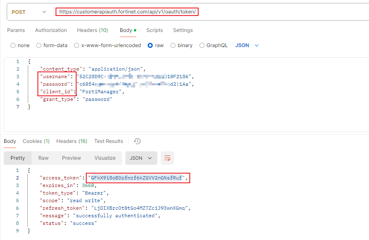The width and height of the screenshot is (369, 240).
Task: Select the form-data radio button
Action: (39, 45)
